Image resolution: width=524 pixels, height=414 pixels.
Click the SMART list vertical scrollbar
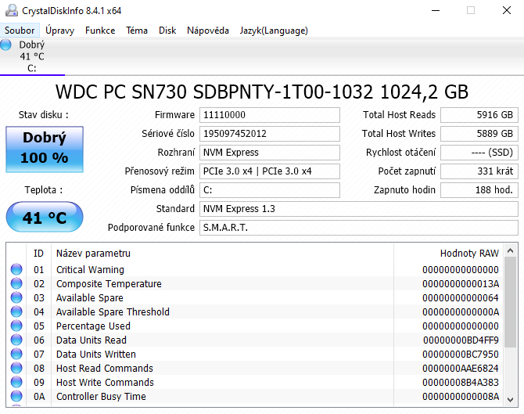coord(509,329)
